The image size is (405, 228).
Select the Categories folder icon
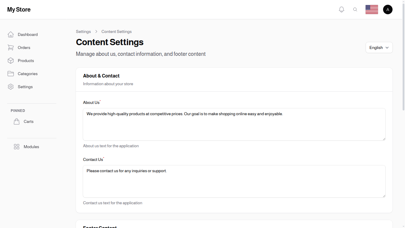11,74
